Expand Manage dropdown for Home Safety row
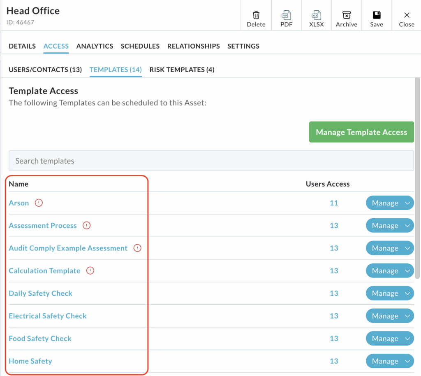The image size is (421, 376). [x=407, y=361]
